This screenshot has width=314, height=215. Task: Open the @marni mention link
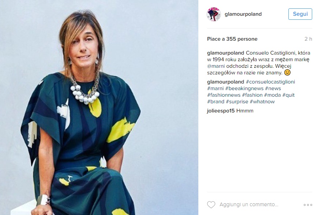(x=216, y=66)
